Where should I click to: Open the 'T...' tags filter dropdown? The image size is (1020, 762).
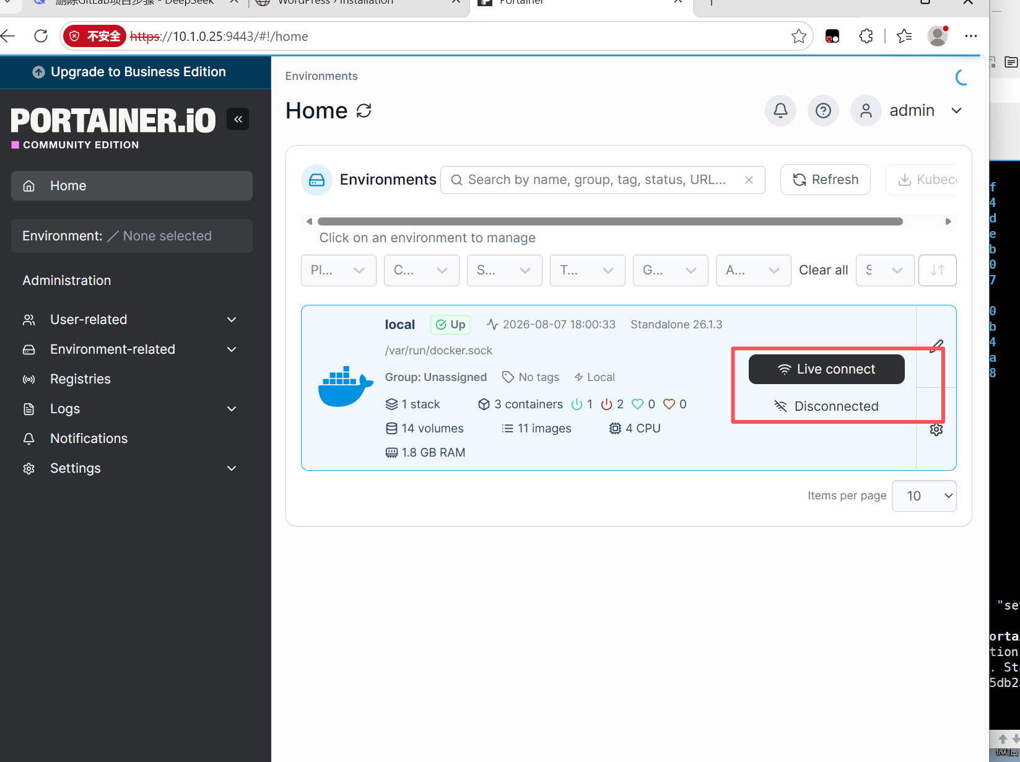588,270
